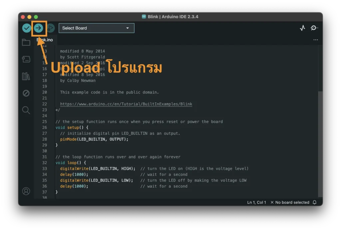The width and height of the screenshot is (341, 230).
Task: Open the Serial Plotter icon
Action: [x=302, y=28]
